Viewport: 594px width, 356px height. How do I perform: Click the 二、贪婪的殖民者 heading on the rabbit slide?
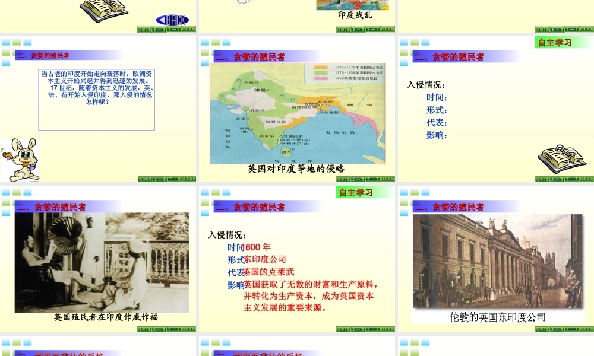(x=43, y=55)
